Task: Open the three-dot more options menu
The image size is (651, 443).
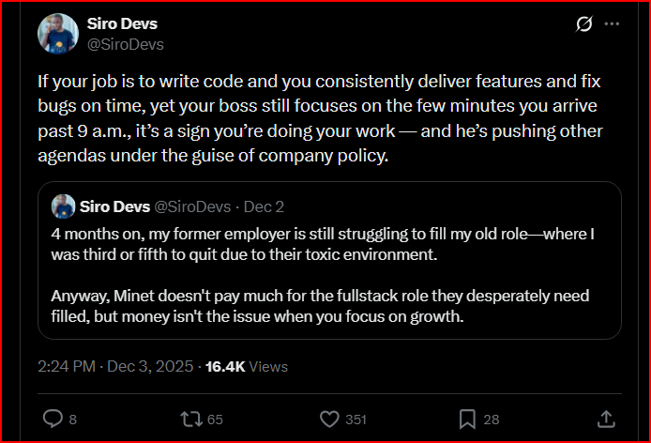Action: [x=612, y=24]
